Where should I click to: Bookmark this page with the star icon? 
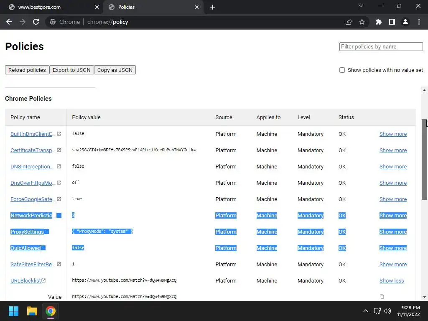pyautogui.click(x=362, y=22)
